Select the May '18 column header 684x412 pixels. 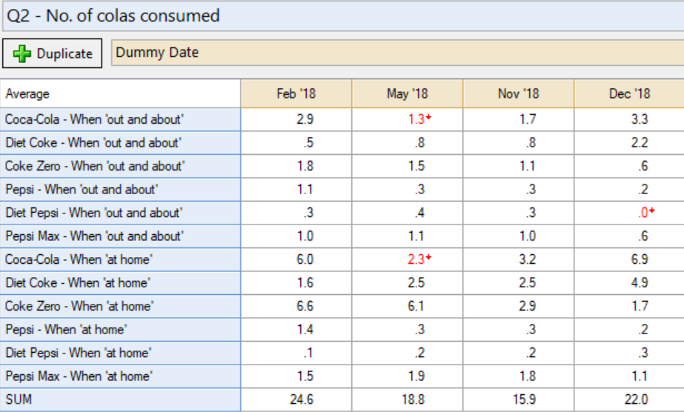(407, 94)
